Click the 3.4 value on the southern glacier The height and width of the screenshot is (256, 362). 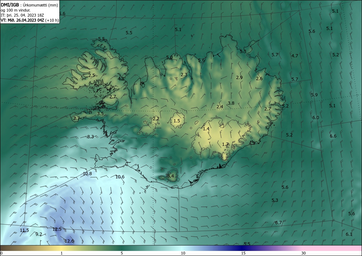[x=171, y=176]
